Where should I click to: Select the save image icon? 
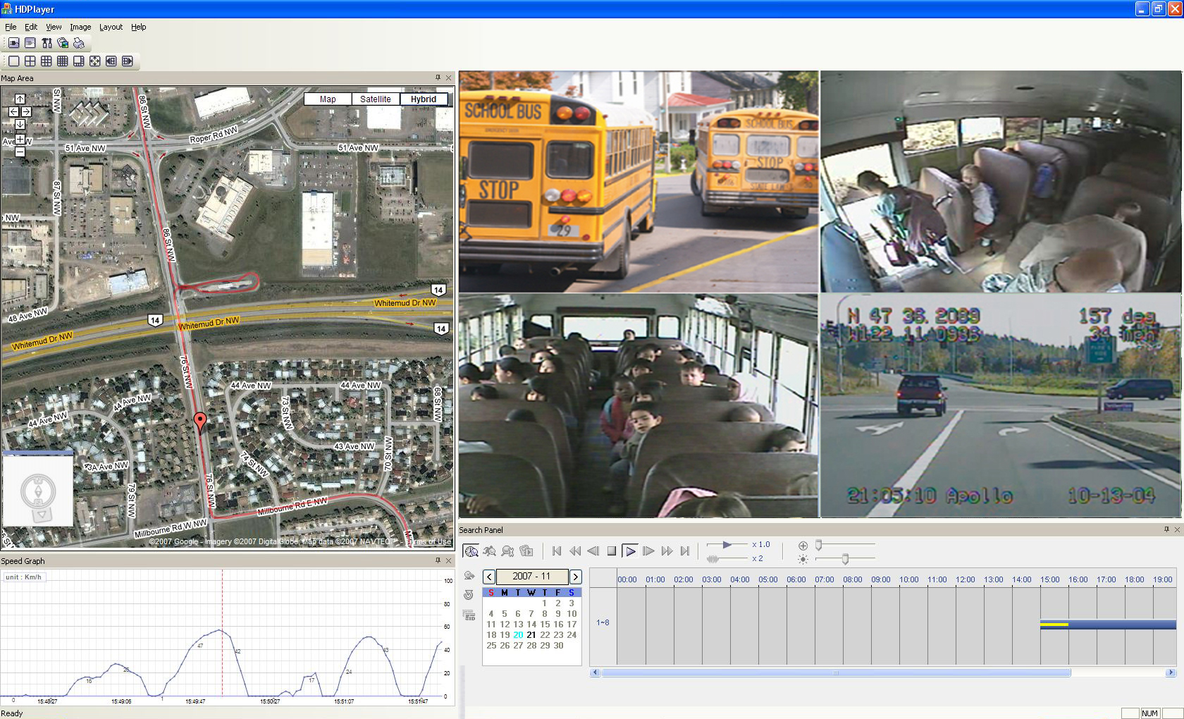click(63, 43)
